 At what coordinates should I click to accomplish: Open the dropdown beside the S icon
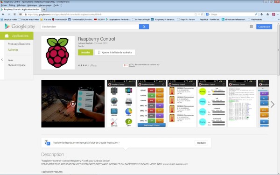pyautogui.click(x=278, y=14)
